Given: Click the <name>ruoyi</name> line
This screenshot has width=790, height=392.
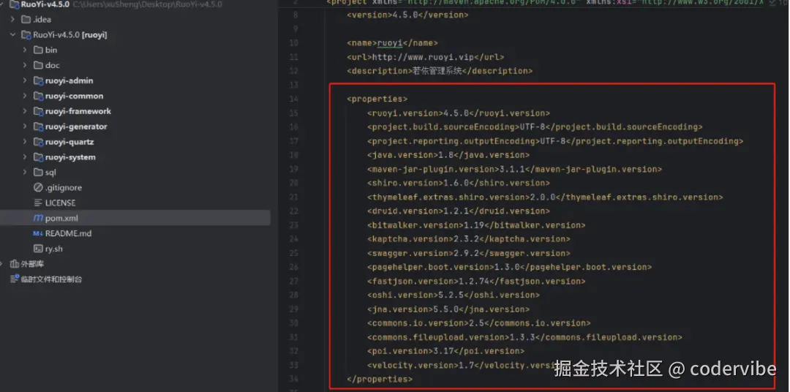Looking at the screenshot, I should [x=393, y=43].
